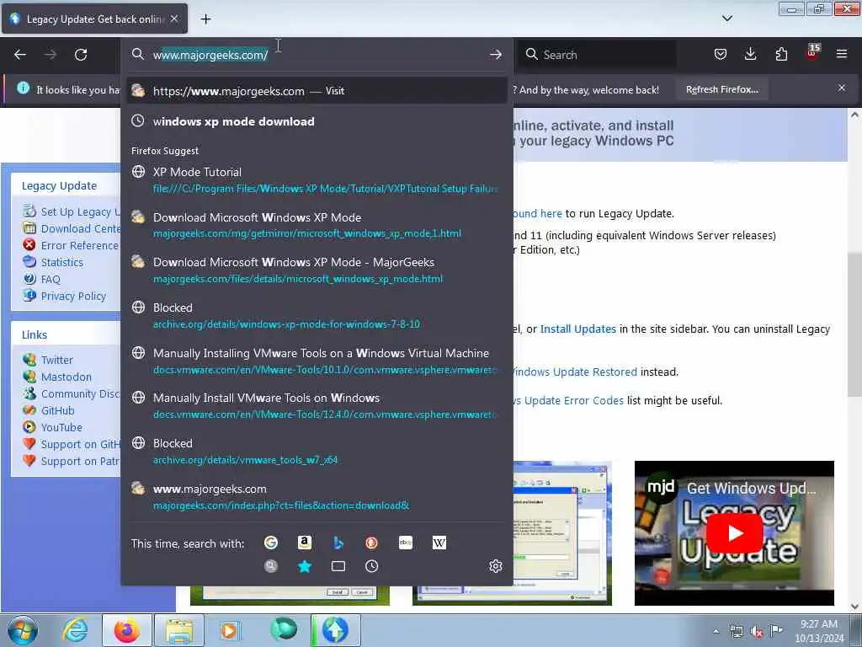
Task: Launch Internet Explorer from taskbar
Action: point(74,630)
